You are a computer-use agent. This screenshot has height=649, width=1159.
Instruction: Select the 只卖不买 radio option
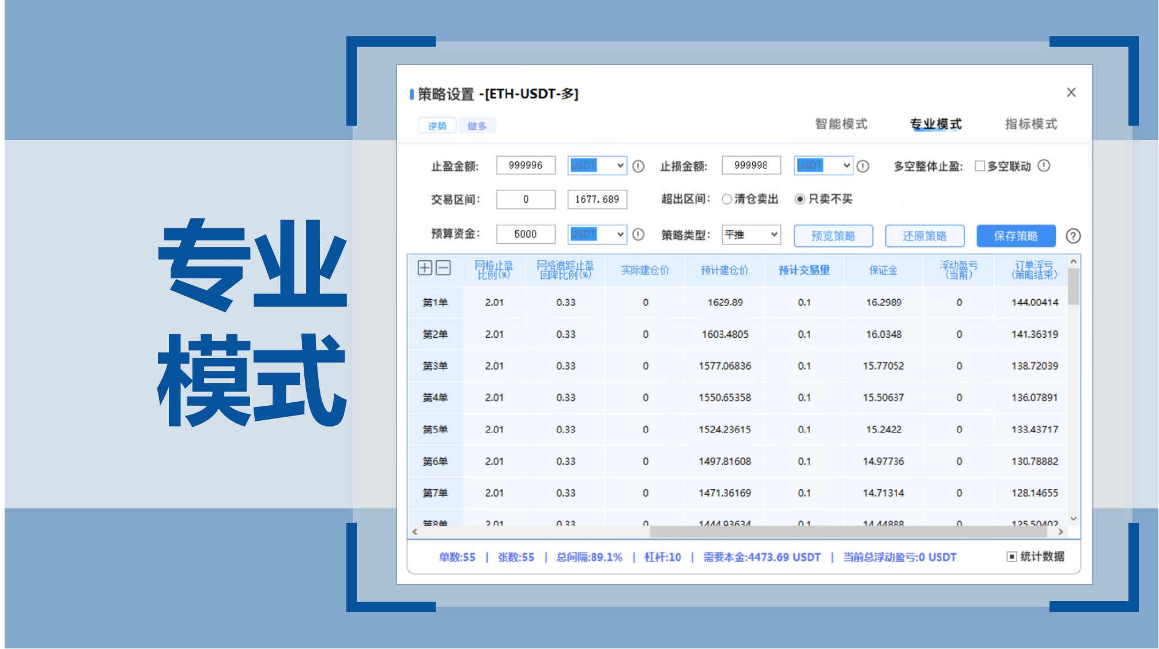(800, 199)
